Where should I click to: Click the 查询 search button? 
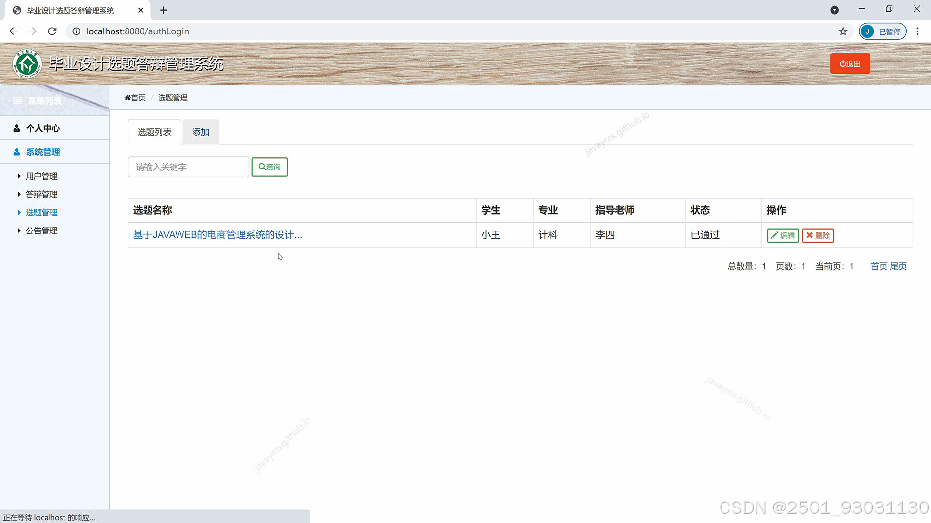tap(270, 167)
